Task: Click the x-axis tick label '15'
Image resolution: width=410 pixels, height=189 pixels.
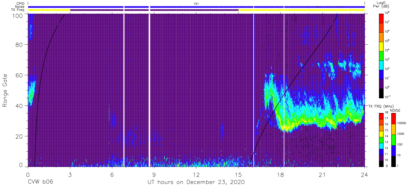Action: click(x=238, y=174)
